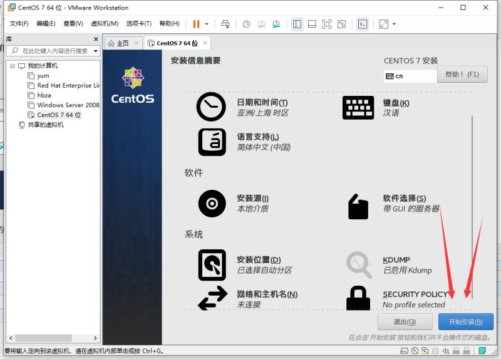The image size is (501, 359).
Task: Toggle the thumbnail bar view icon
Action: (x=312, y=24)
